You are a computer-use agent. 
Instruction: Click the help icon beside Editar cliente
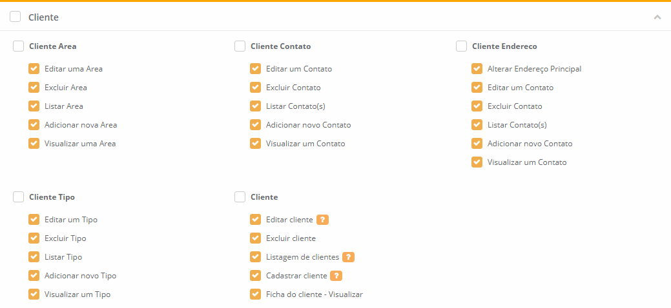click(323, 220)
